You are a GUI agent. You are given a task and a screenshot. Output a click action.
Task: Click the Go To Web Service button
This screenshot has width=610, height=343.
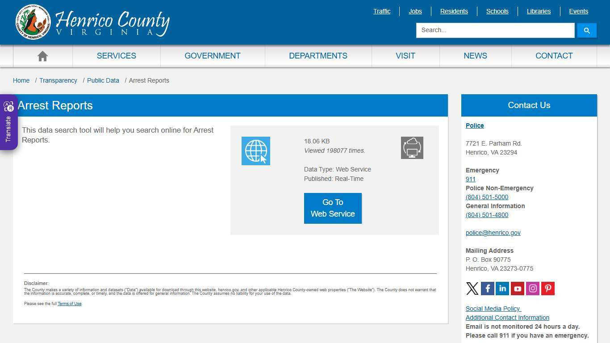(332, 208)
